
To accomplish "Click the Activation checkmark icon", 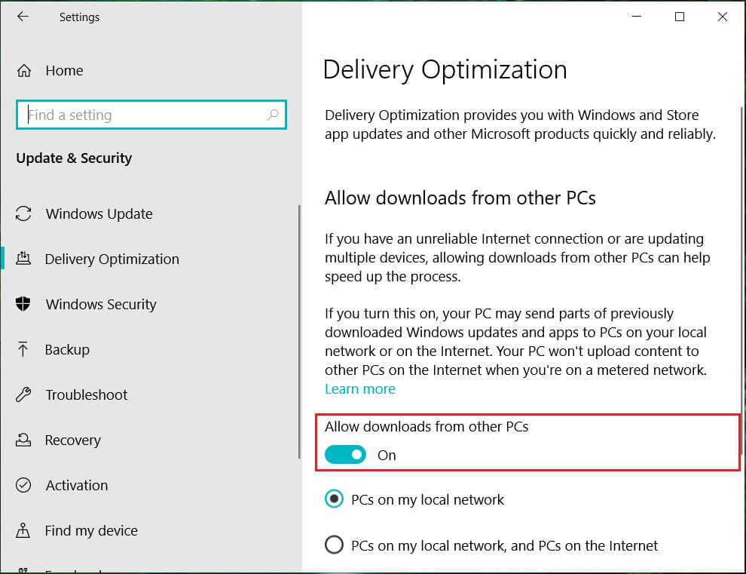I will 23,485.
